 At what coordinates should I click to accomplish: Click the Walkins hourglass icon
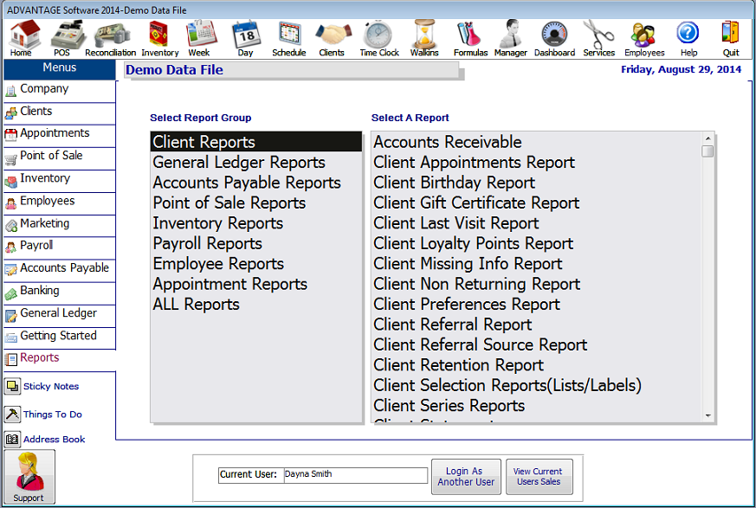click(424, 39)
